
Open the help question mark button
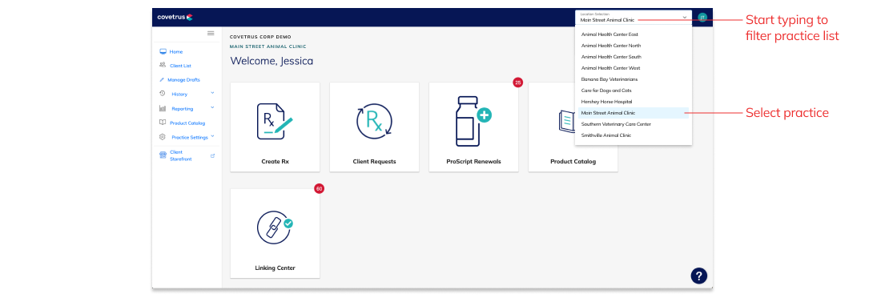(x=698, y=276)
